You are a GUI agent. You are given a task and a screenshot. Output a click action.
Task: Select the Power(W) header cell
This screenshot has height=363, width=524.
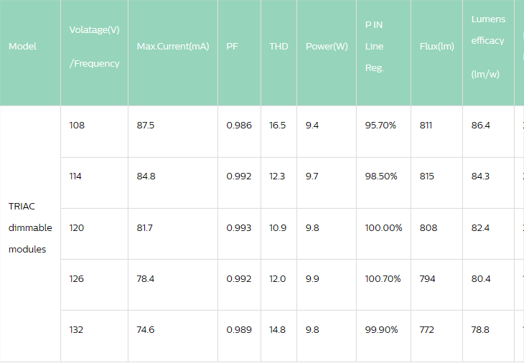(327, 47)
